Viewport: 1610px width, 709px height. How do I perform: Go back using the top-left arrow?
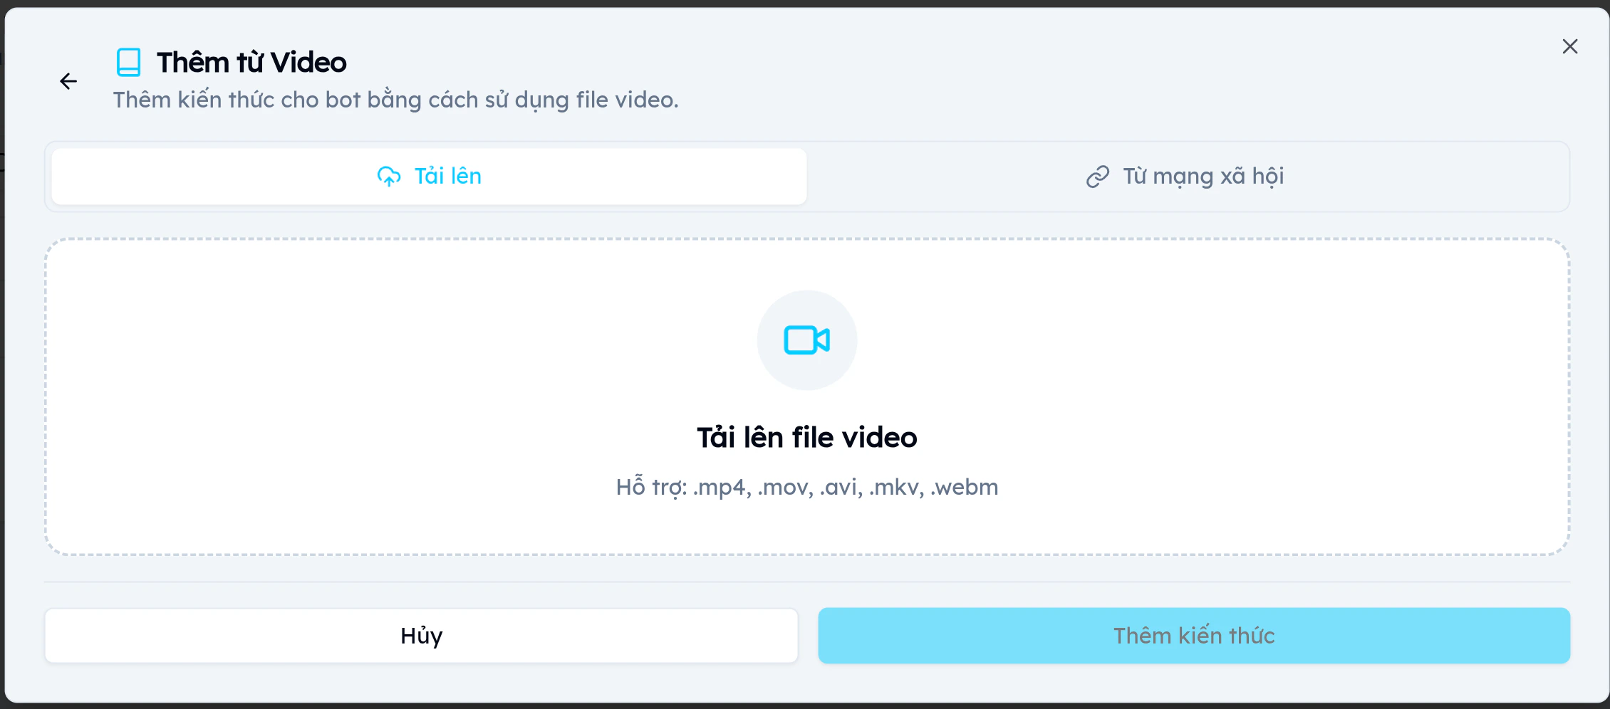68,80
